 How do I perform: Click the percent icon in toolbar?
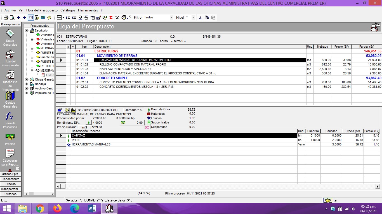point(117,18)
